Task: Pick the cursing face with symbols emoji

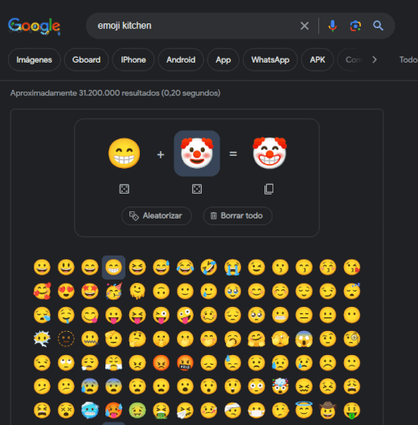Action: click(185, 362)
